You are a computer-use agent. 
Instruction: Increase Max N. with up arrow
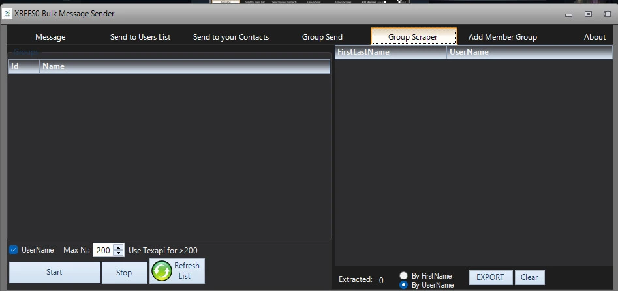(x=118, y=247)
